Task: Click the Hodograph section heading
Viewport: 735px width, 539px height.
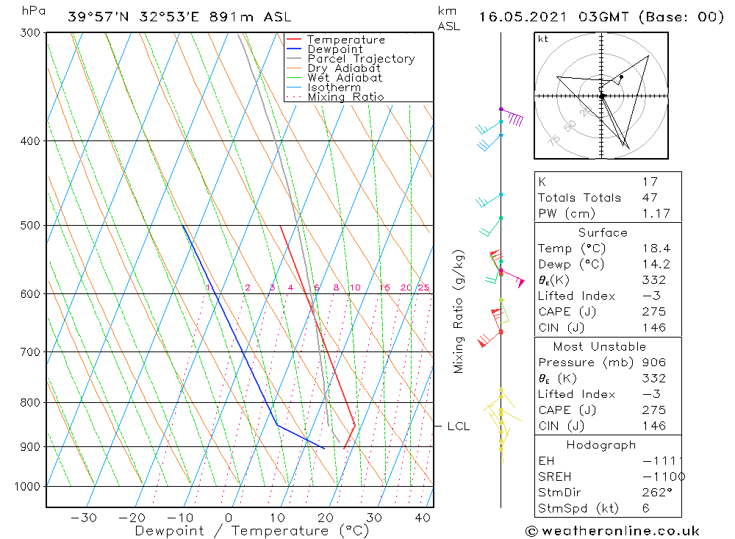Action: click(601, 445)
